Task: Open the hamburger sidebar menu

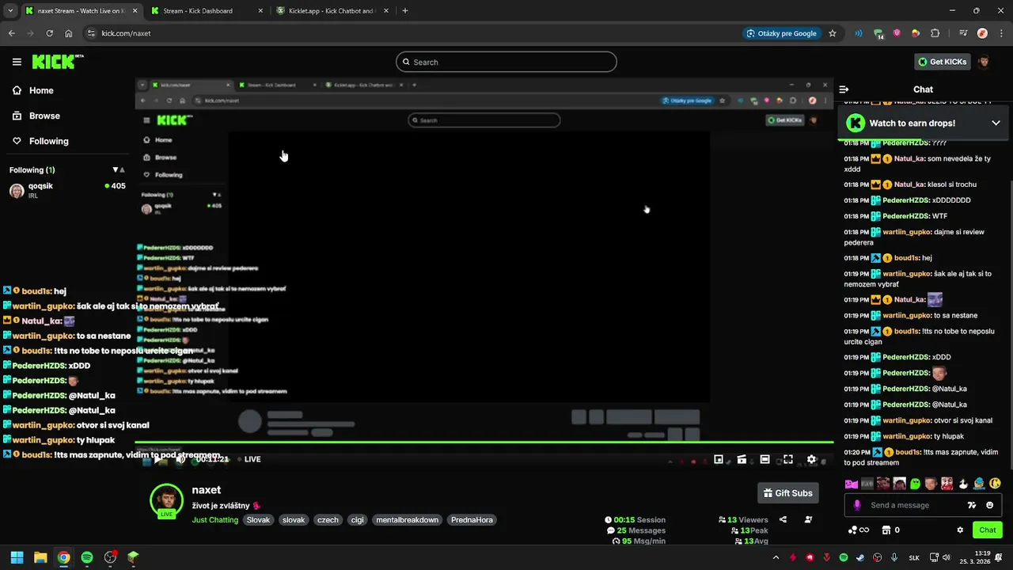Action: click(17, 62)
